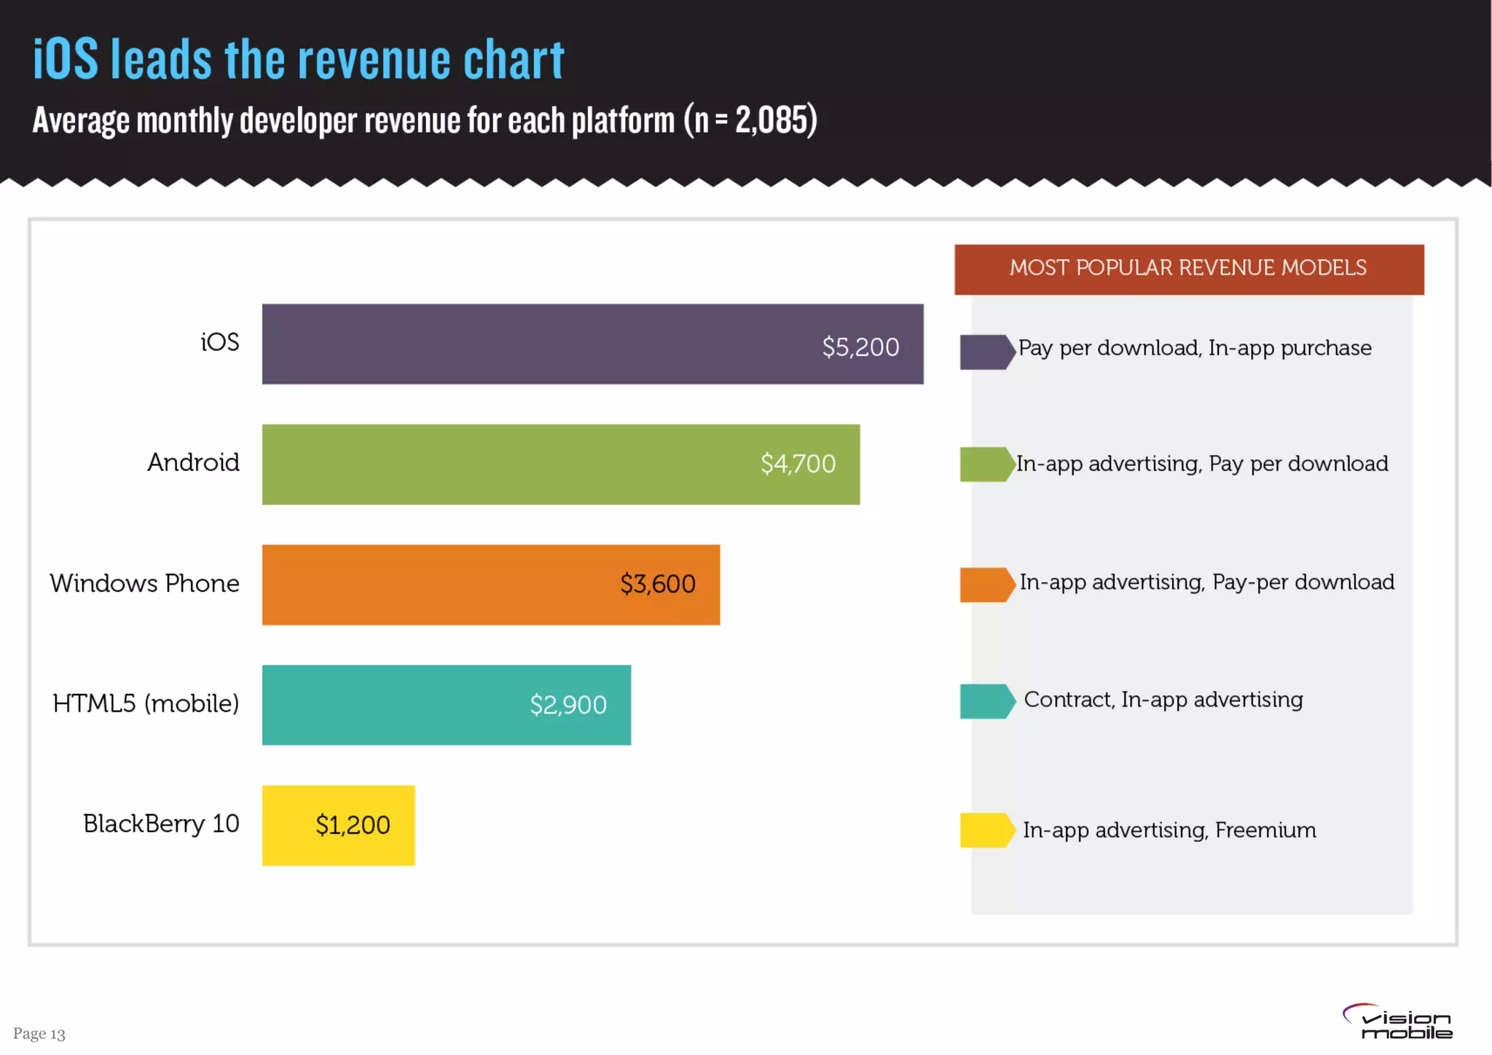Click the Windows Phone axis label
Viewport: 1492px width, 1055px height.
coord(144,583)
